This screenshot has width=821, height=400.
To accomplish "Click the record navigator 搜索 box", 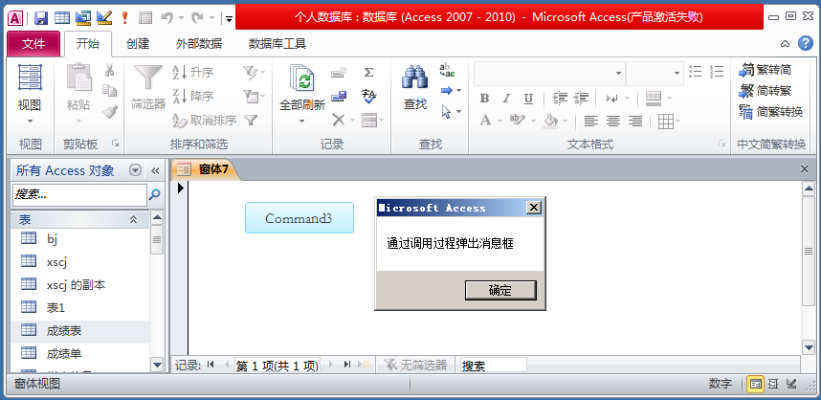I will [x=493, y=366].
